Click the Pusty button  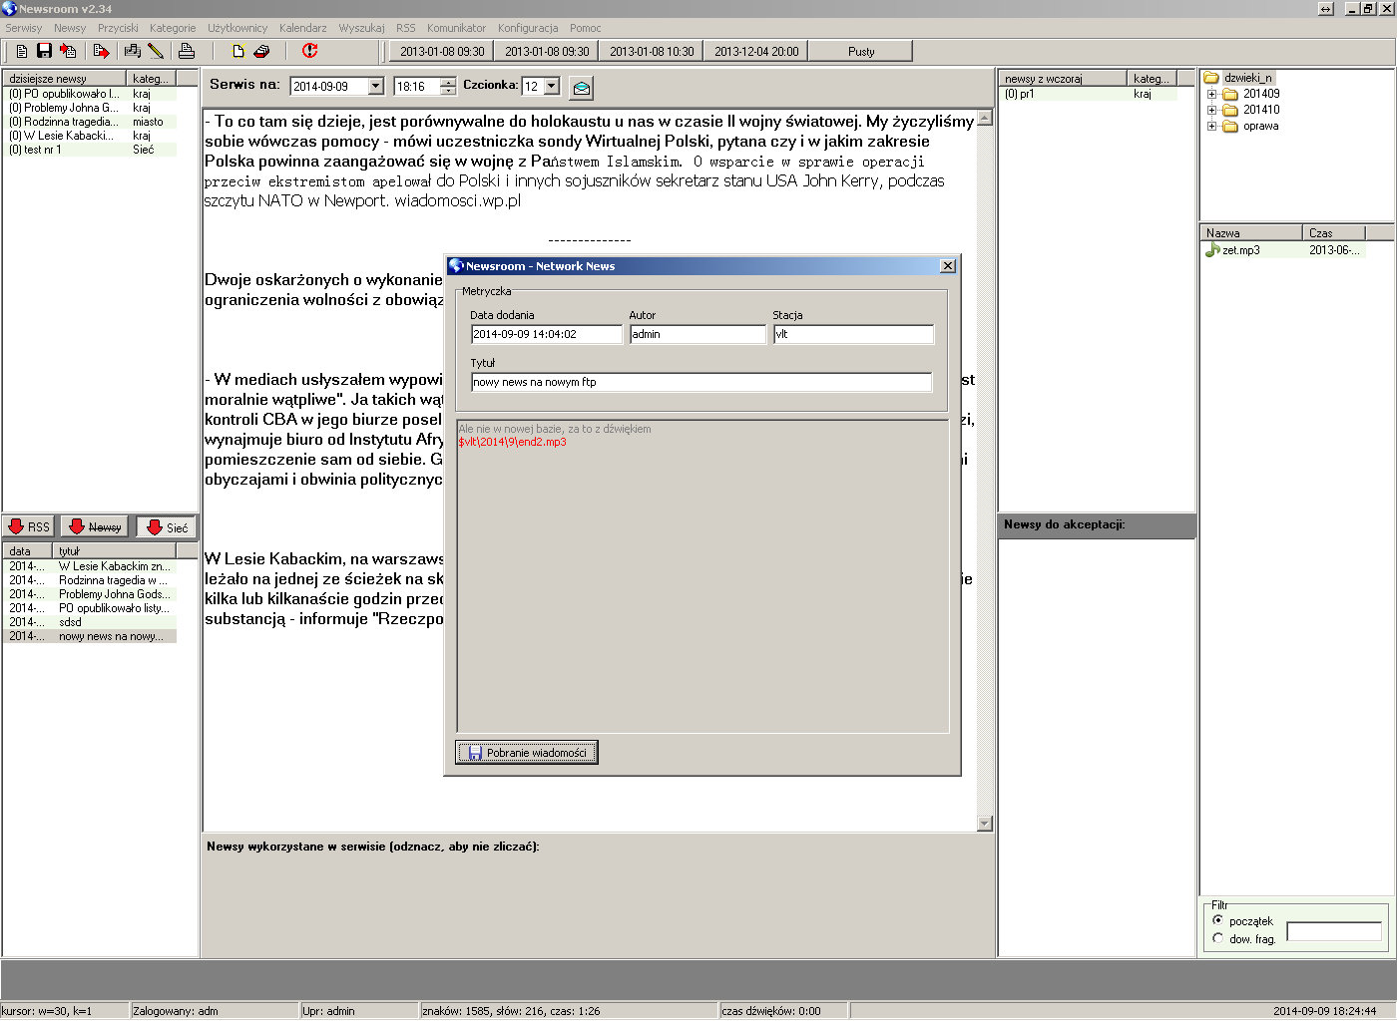[860, 51]
